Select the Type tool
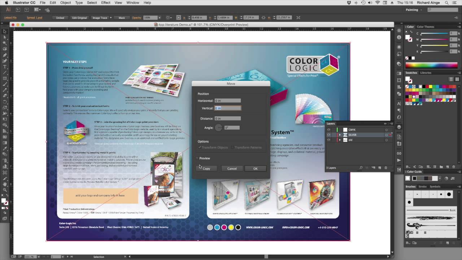 5,67
